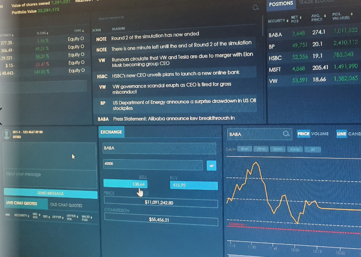Sort chat quotes by BID arrow
This screenshot has width=361, height=257.
pyautogui.click(x=49, y=217)
